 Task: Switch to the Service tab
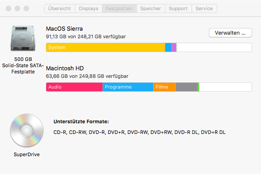pyautogui.click(x=204, y=8)
